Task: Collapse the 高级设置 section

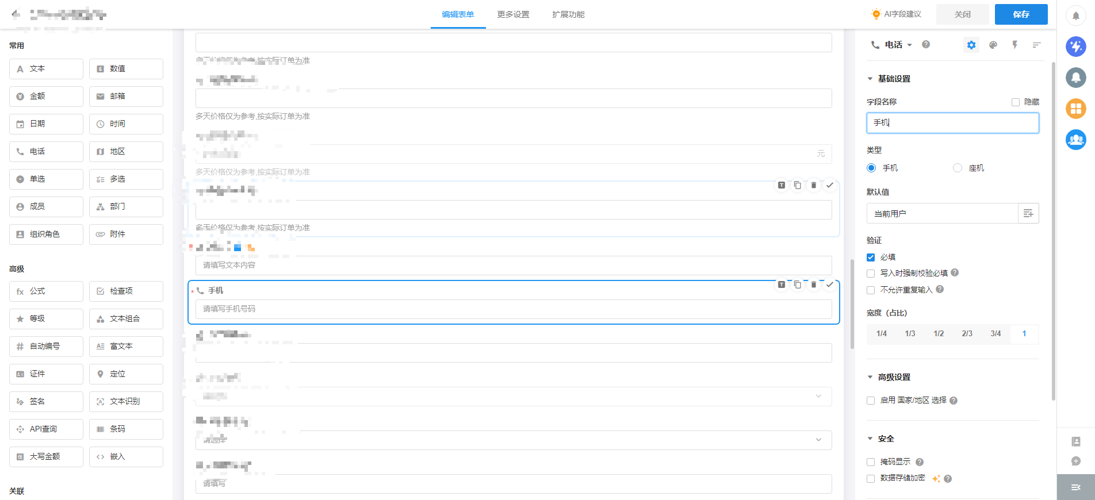Action: click(x=870, y=377)
